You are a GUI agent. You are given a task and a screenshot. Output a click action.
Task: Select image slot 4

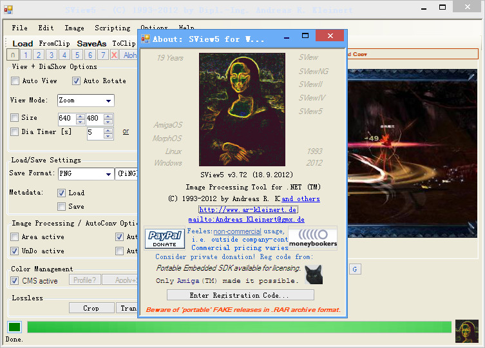[64, 55]
